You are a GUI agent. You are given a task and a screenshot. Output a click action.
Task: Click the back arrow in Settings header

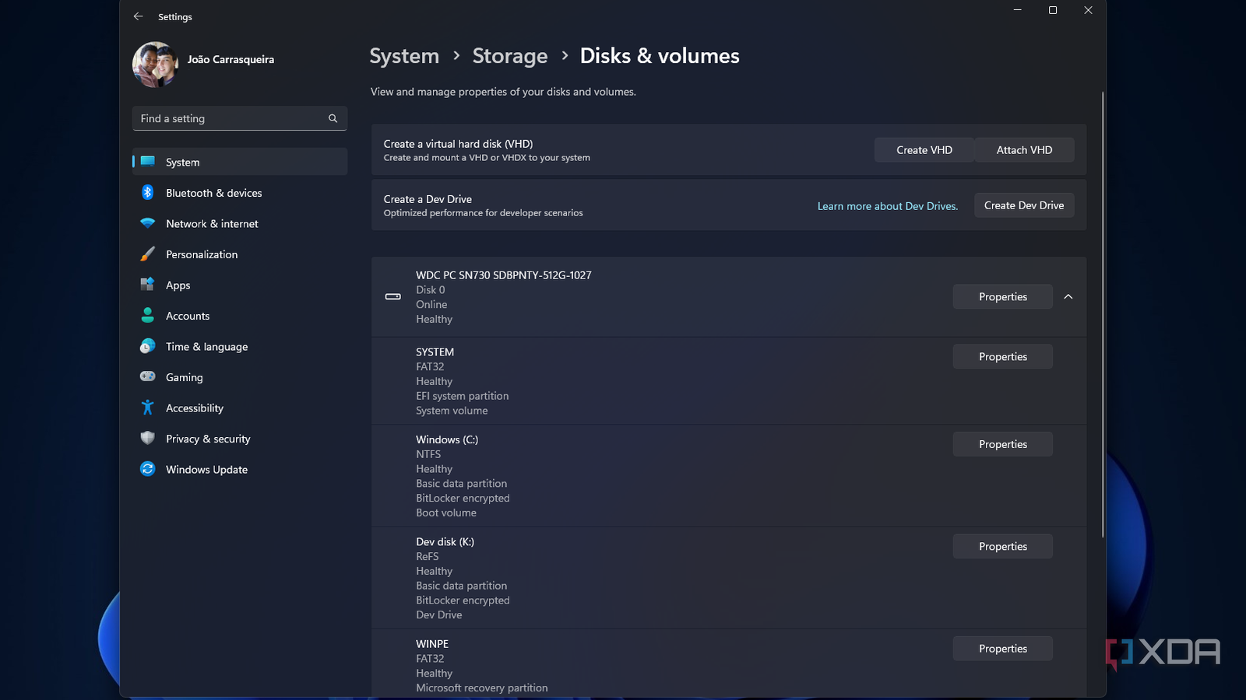(x=139, y=16)
